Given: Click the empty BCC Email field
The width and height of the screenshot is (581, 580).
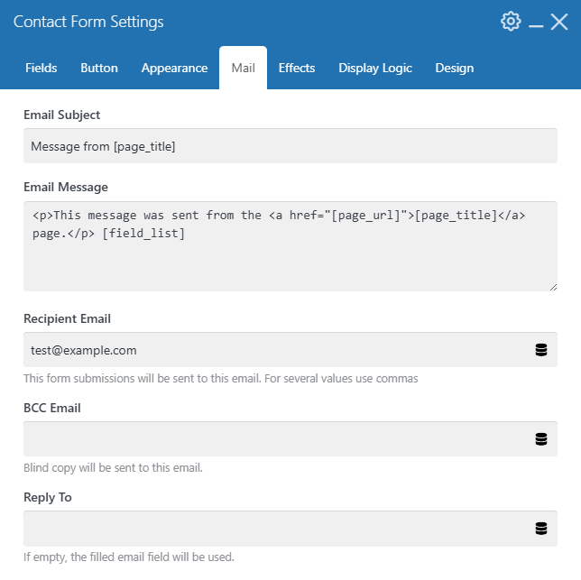Looking at the screenshot, I should [290, 439].
